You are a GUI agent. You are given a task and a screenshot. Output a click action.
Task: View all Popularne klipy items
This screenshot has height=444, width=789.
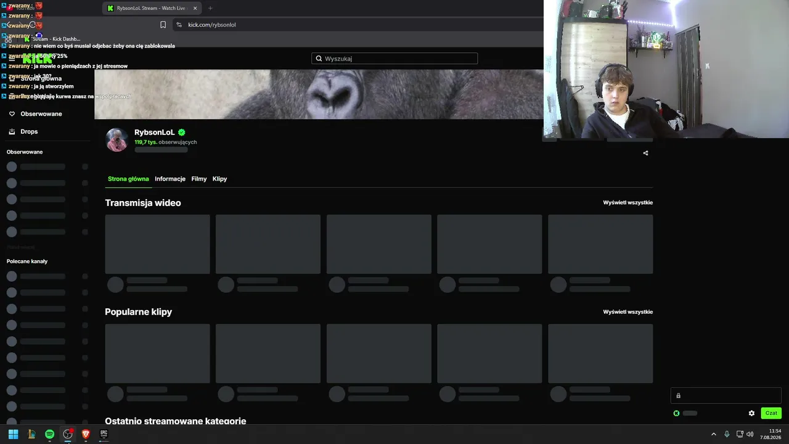coord(628,312)
